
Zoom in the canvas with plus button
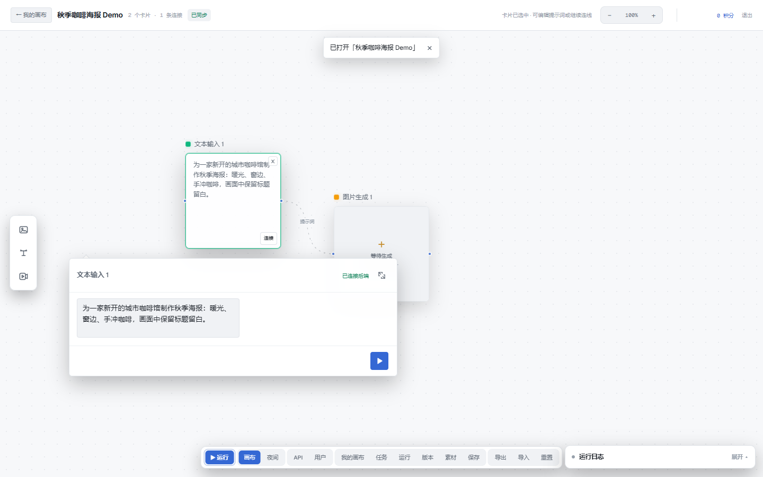tap(653, 15)
